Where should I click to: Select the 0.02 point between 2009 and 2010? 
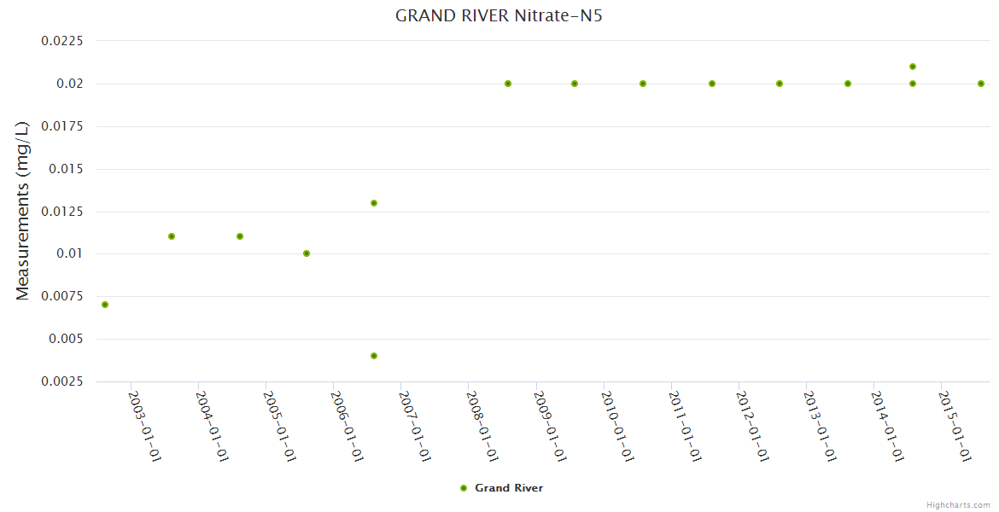575,84
